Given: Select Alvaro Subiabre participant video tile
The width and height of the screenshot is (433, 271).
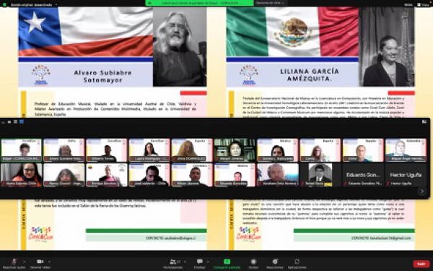Looking at the screenshot, I should pos(64,150).
